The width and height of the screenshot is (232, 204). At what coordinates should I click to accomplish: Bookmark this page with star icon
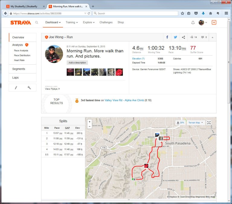(x=182, y=13)
